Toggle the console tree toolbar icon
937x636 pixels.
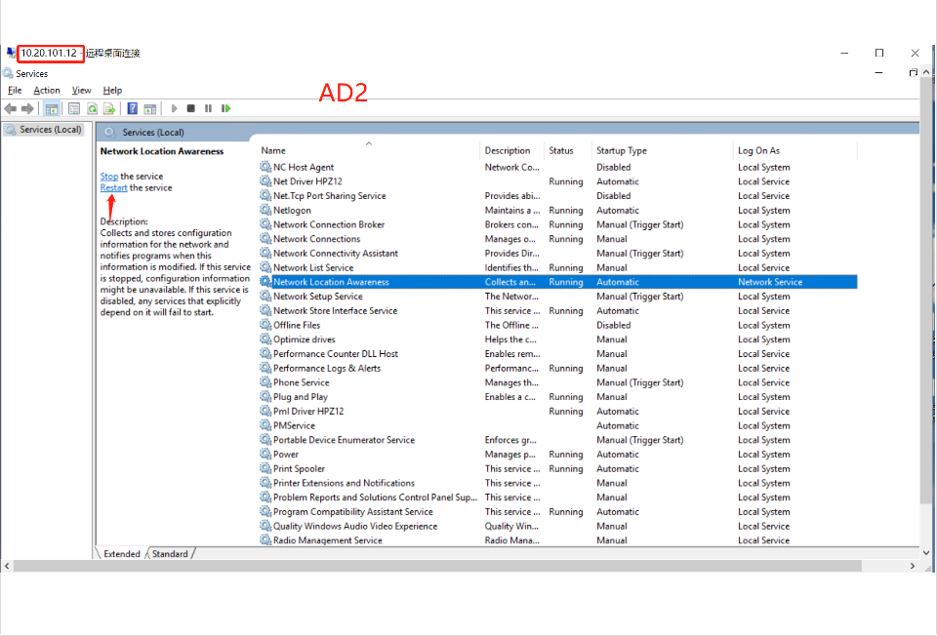click(x=52, y=108)
